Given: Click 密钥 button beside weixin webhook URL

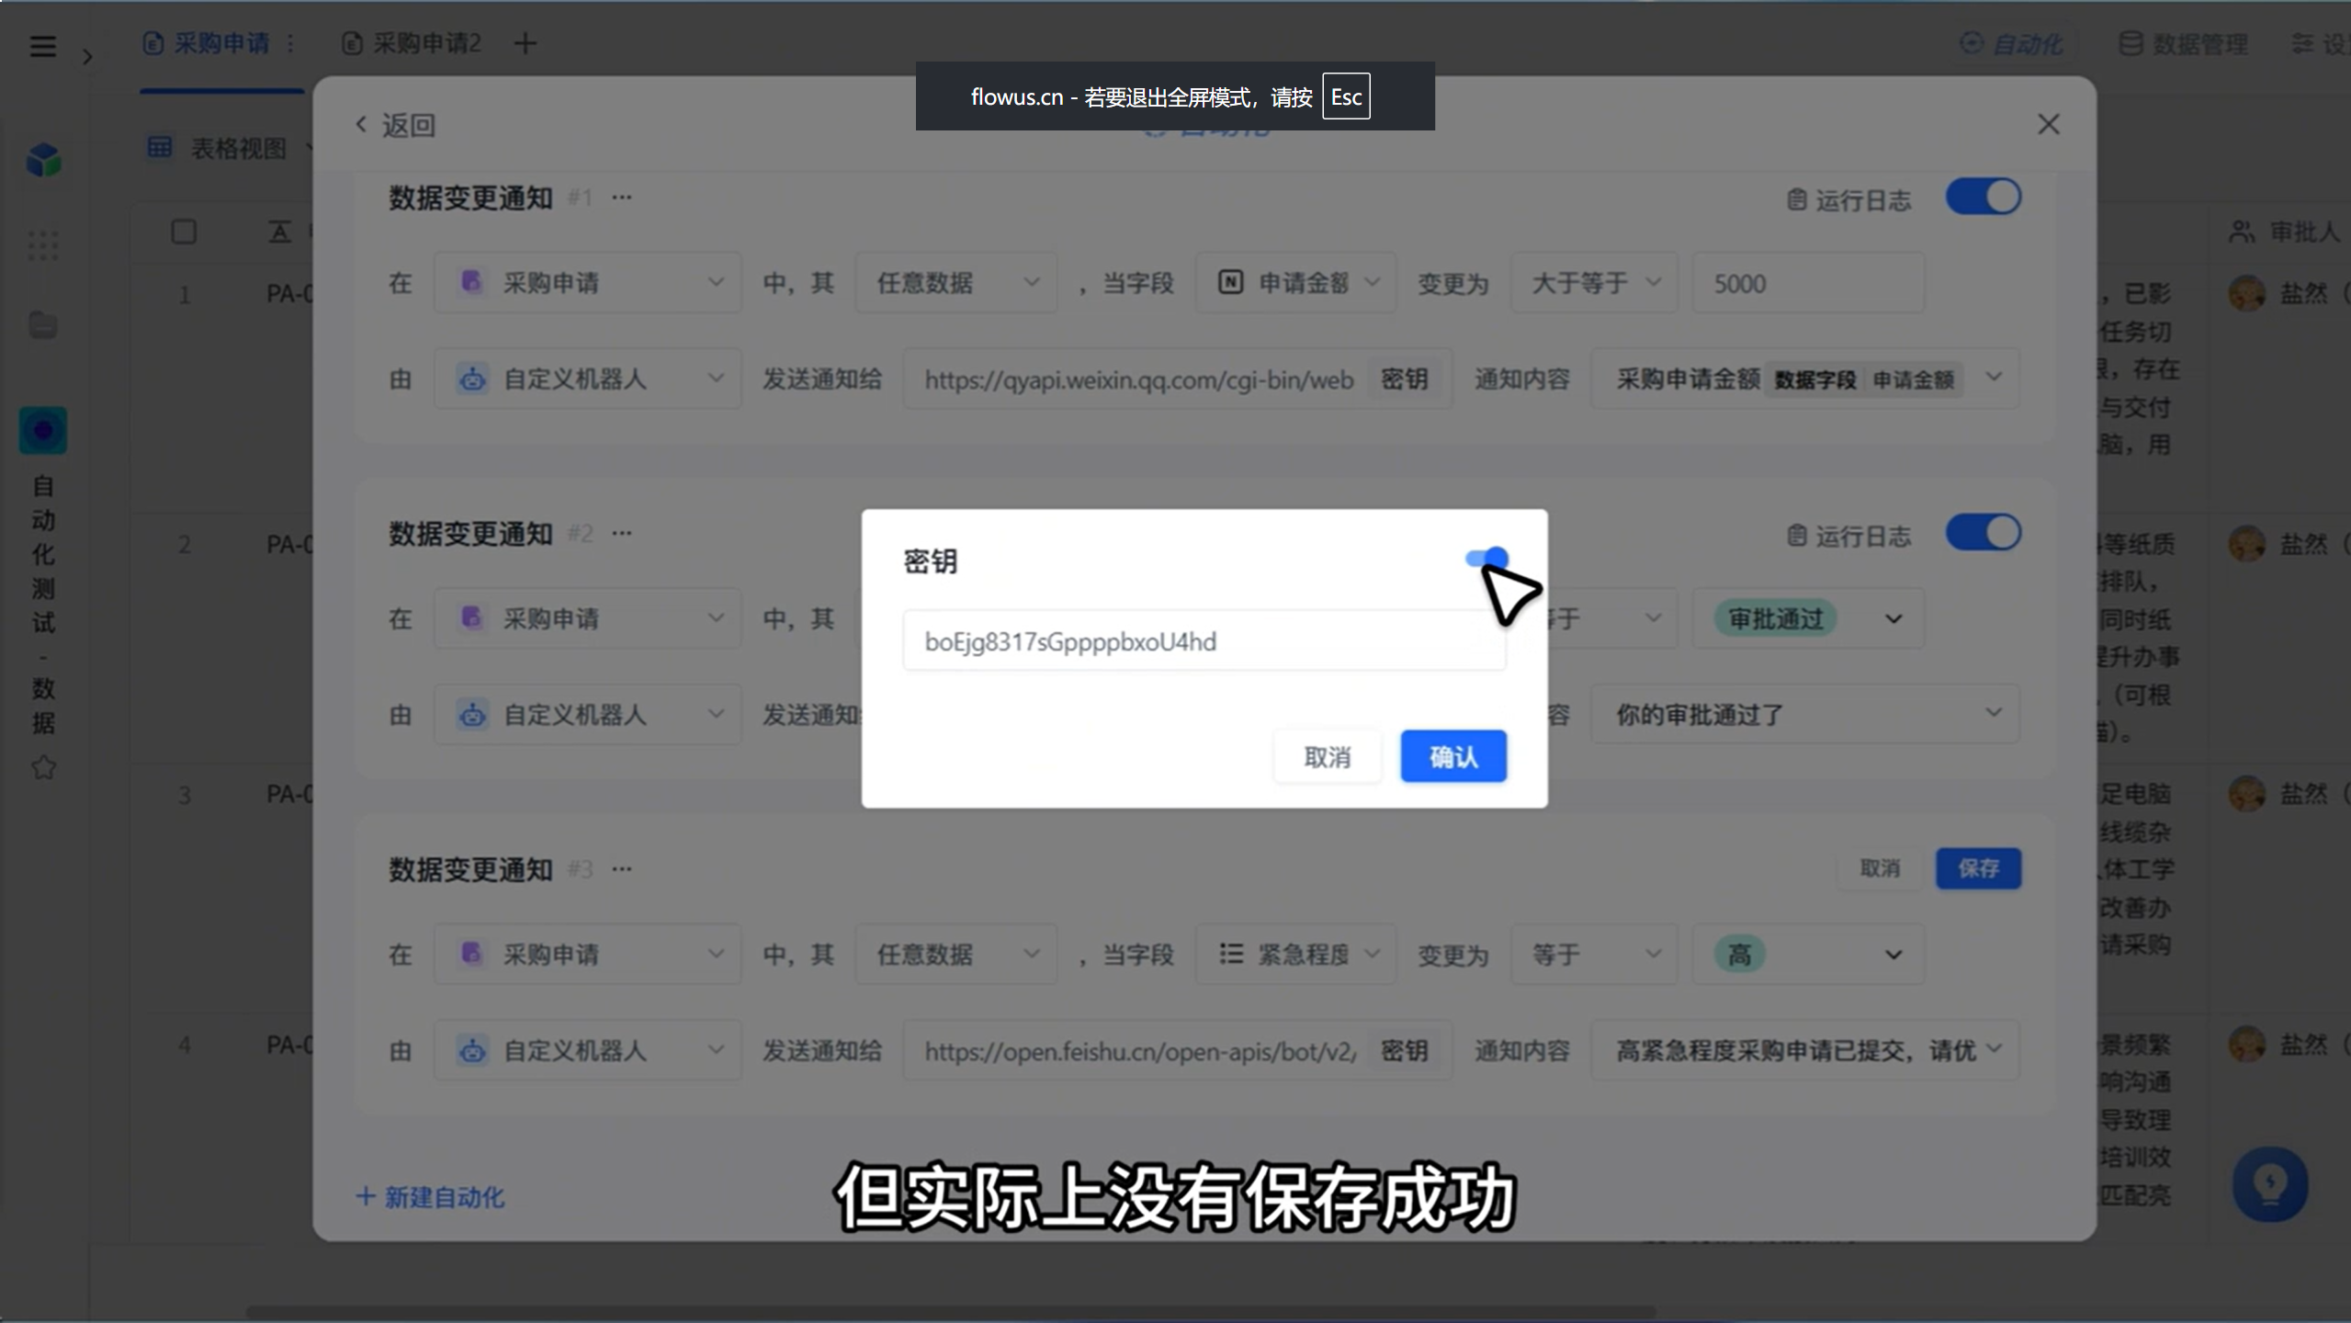Looking at the screenshot, I should (1404, 379).
